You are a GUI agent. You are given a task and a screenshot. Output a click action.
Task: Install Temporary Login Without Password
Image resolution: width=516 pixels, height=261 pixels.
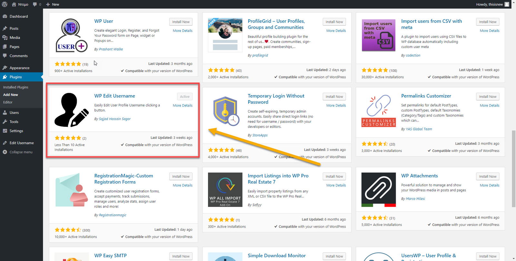(334, 97)
